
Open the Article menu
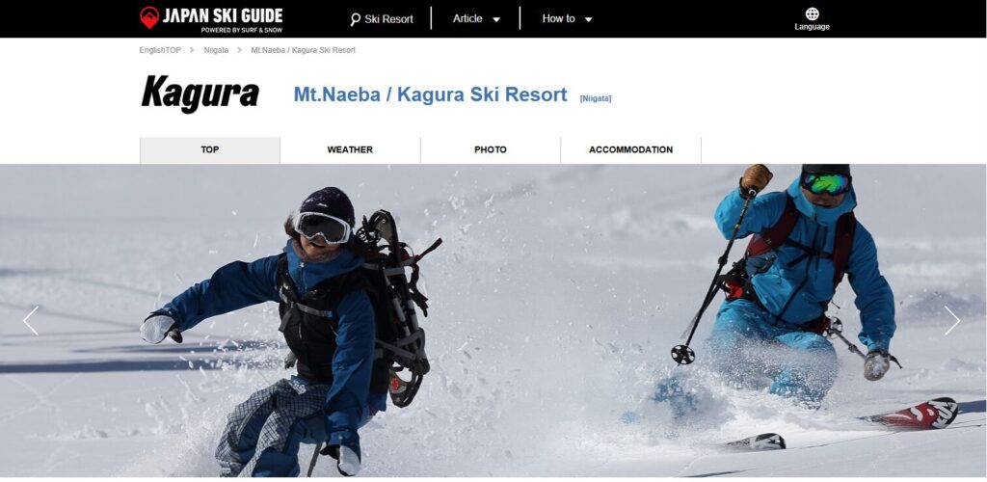(x=467, y=18)
